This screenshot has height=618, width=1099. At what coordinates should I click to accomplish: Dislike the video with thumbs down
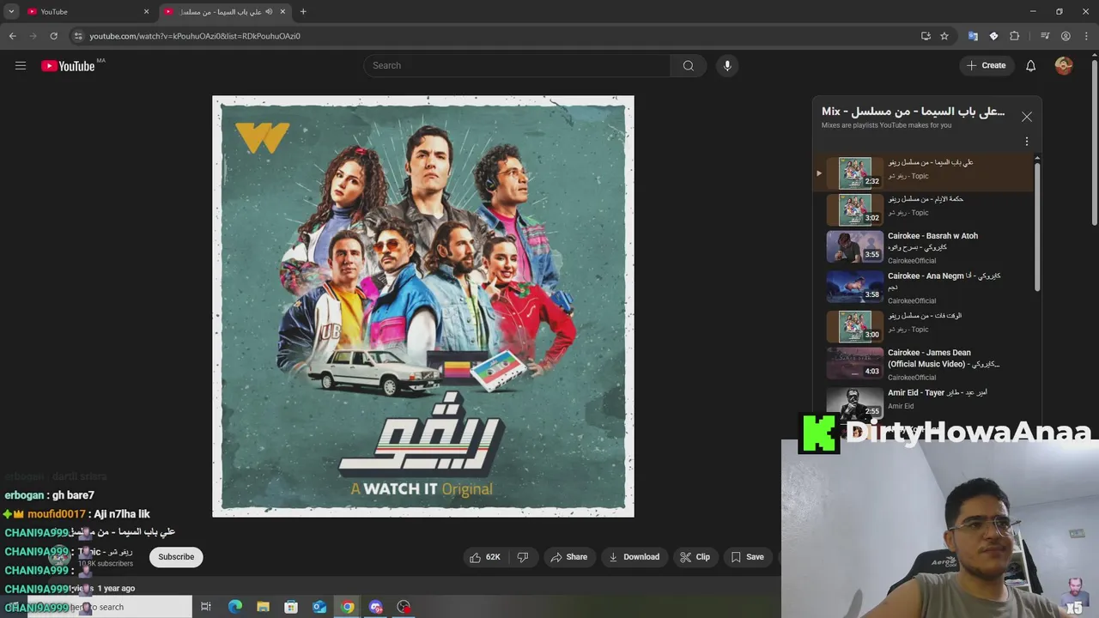[522, 557]
